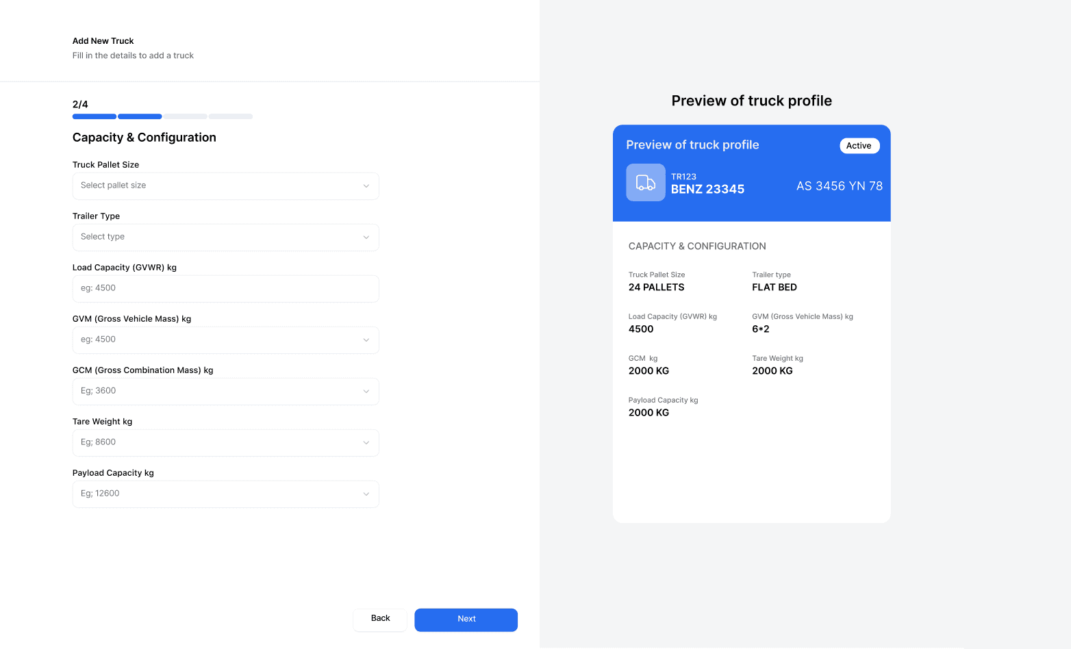
Task: Click the 'Load Capacity (GVWR) kg' form label
Action: click(x=125, y=268)
